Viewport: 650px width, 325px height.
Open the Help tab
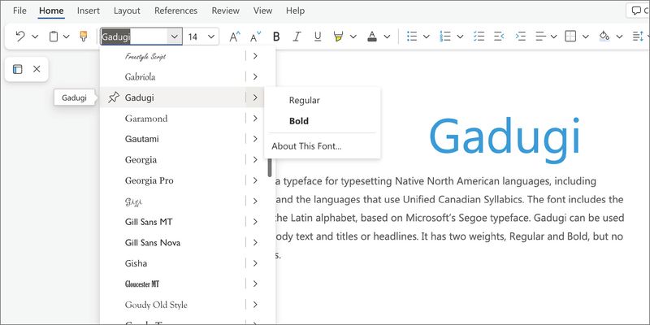[x=295, y=11]
